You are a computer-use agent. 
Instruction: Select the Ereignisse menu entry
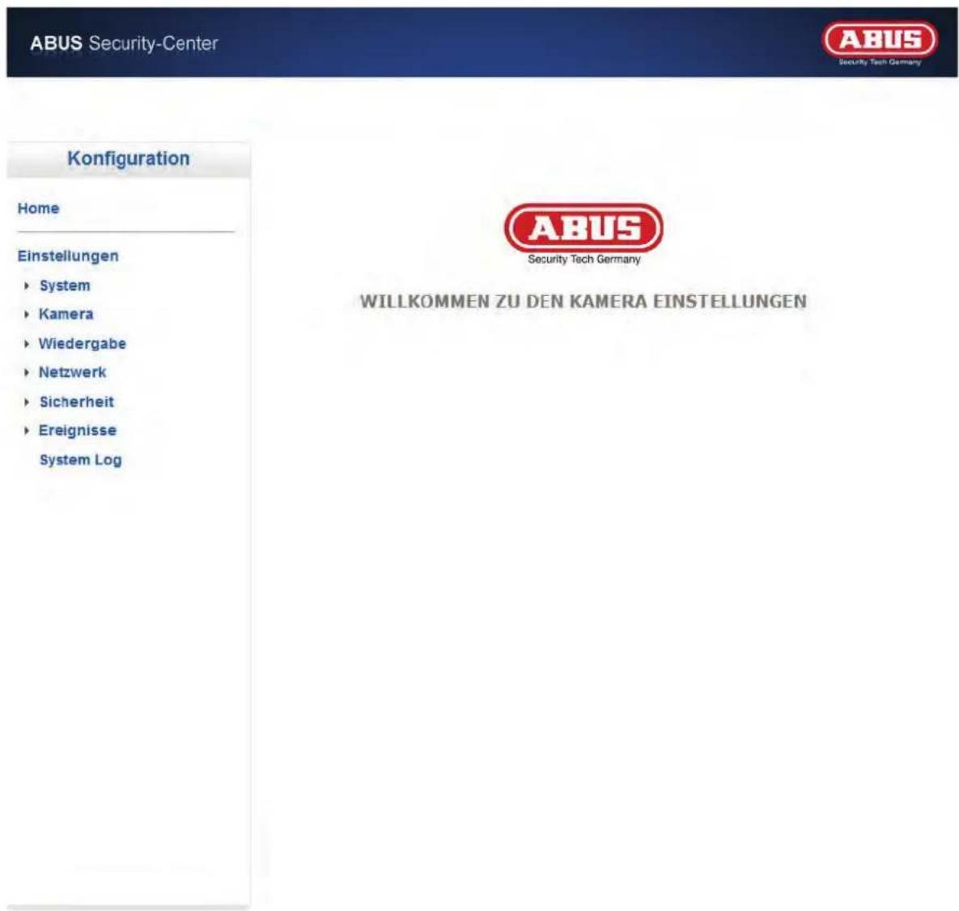click(x=78, y=430)
